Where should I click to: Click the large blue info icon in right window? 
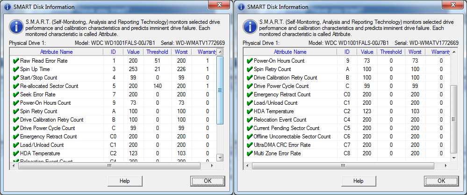250,27
